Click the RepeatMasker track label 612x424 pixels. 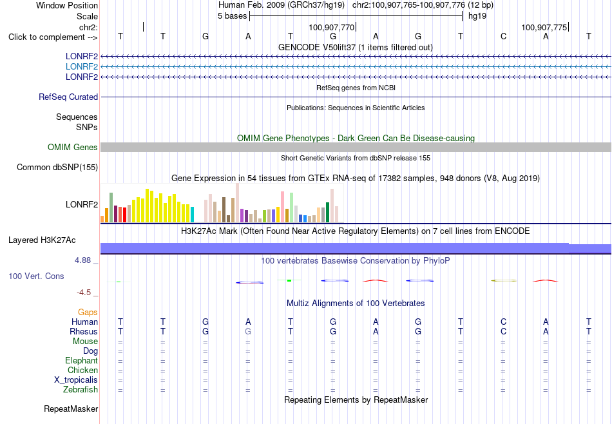point(71,409)
